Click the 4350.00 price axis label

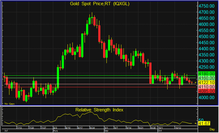click(x=206, y=55)
